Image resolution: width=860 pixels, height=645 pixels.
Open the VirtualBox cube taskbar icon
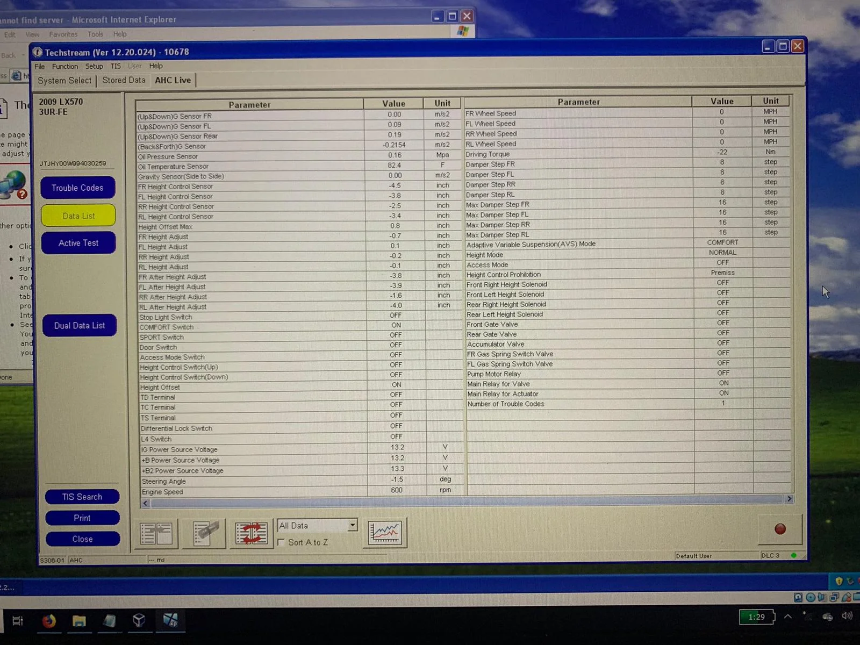[139, 621]
